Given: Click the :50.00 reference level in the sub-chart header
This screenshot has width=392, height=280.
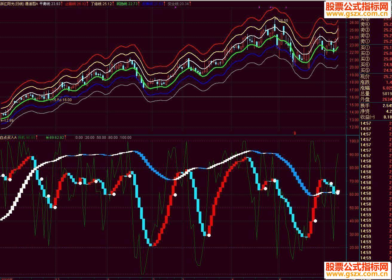Looking at the screenshot, I should [x=101, y=138].
